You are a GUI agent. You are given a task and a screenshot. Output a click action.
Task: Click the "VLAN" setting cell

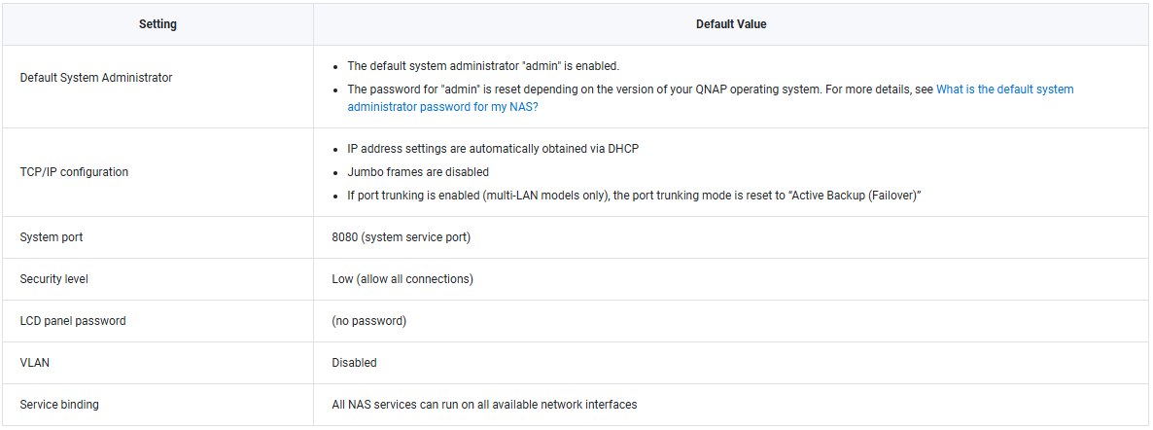(x=33, y=363)
